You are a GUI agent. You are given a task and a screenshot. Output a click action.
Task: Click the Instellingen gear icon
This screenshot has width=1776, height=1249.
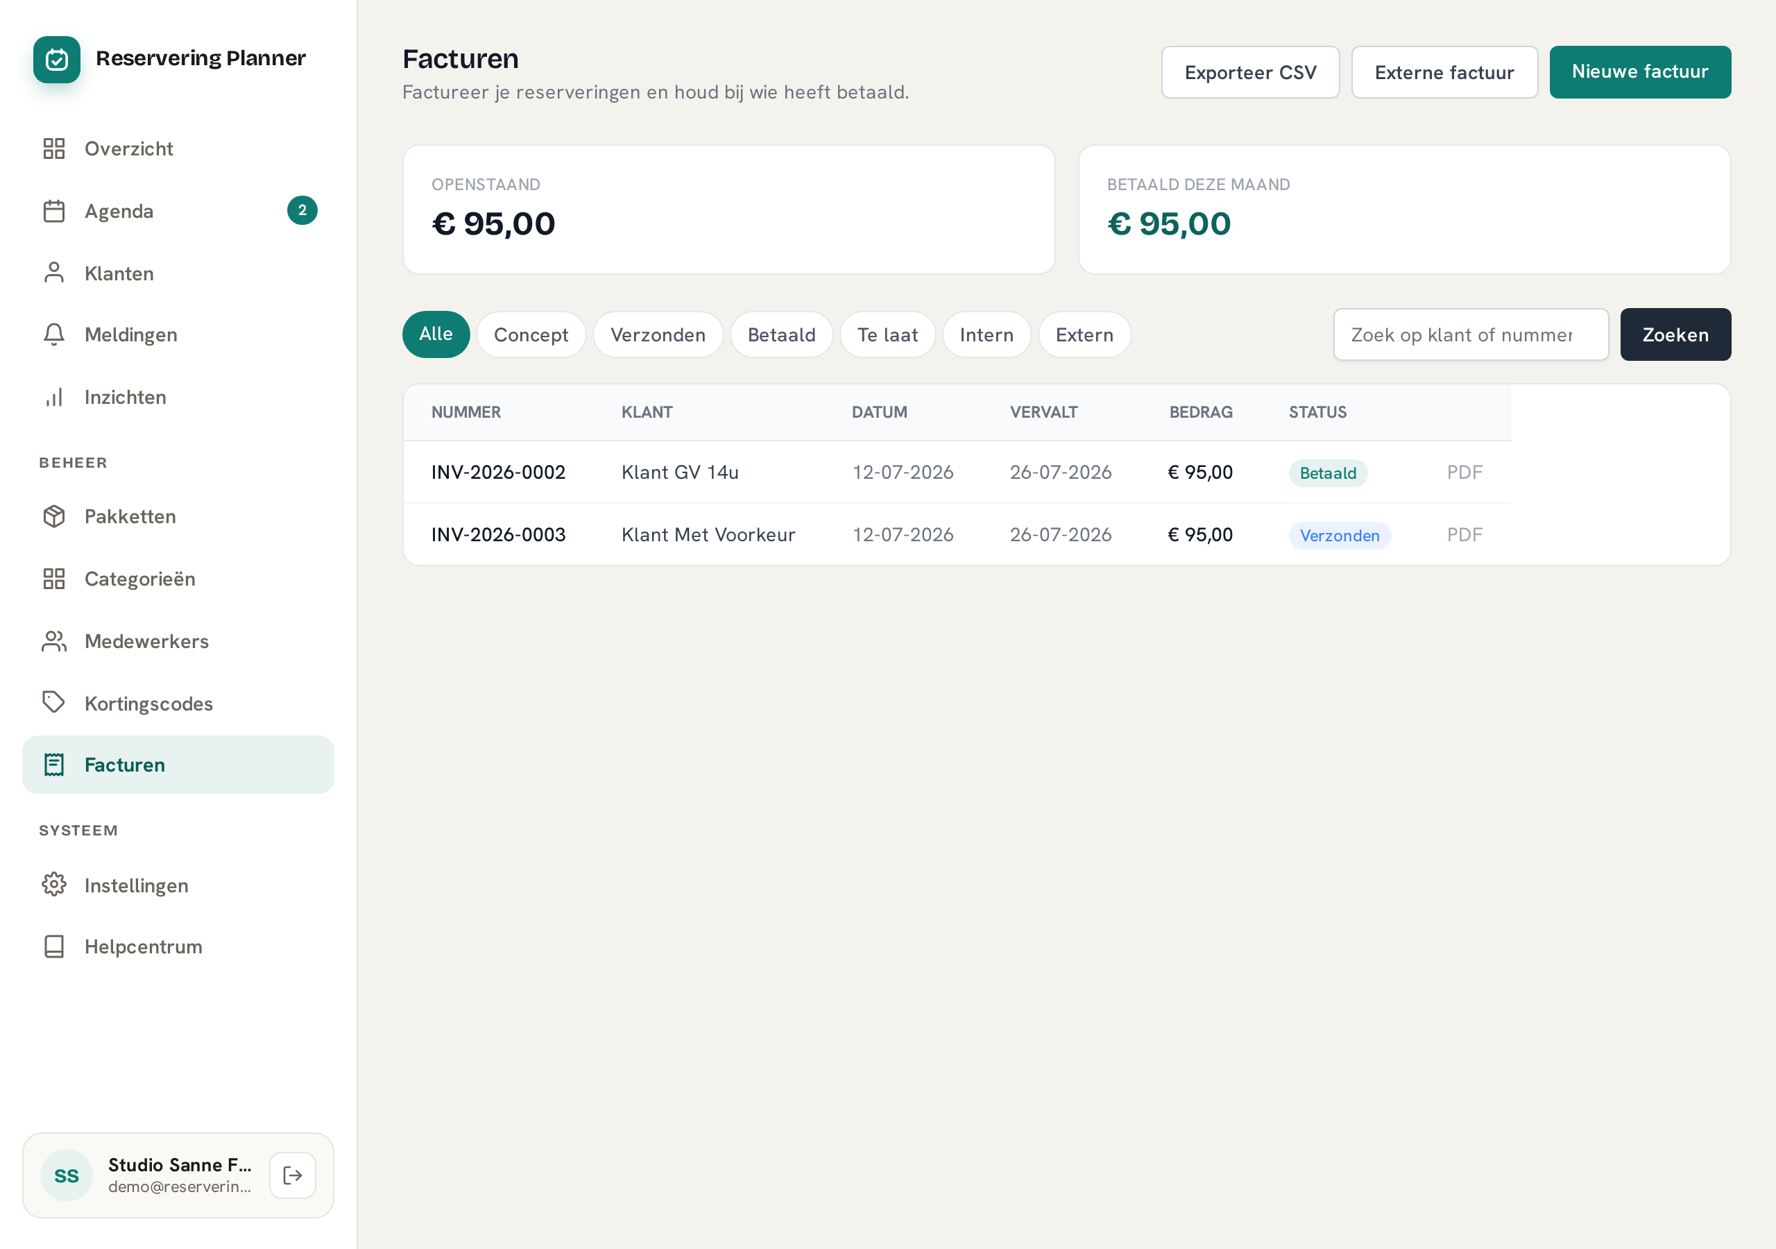[54, 885]
